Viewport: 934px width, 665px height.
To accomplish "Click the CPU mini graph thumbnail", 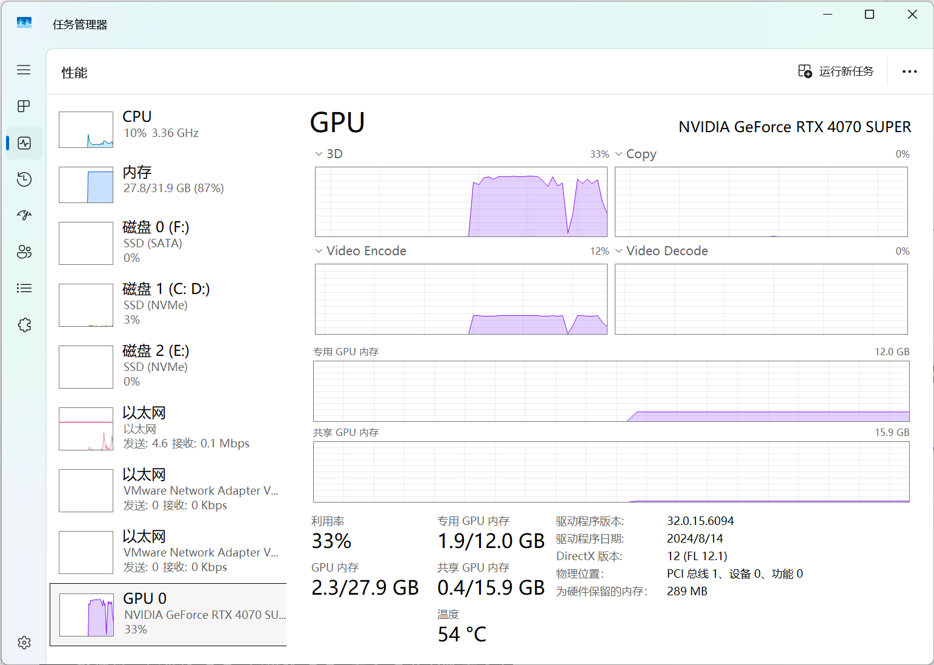I will pos(86,130).
